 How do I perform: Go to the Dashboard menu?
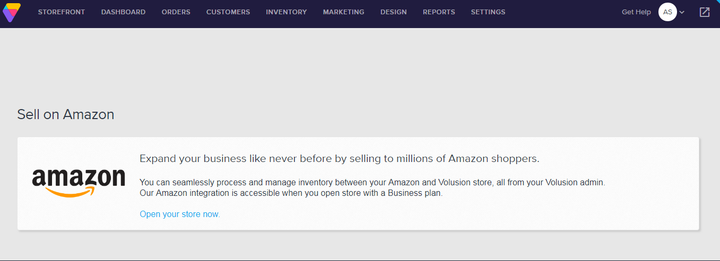[x=123, y=12]
